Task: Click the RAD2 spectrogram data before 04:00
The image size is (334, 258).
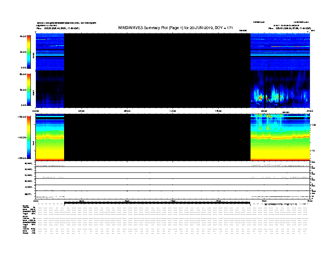Action: (50, 52)
